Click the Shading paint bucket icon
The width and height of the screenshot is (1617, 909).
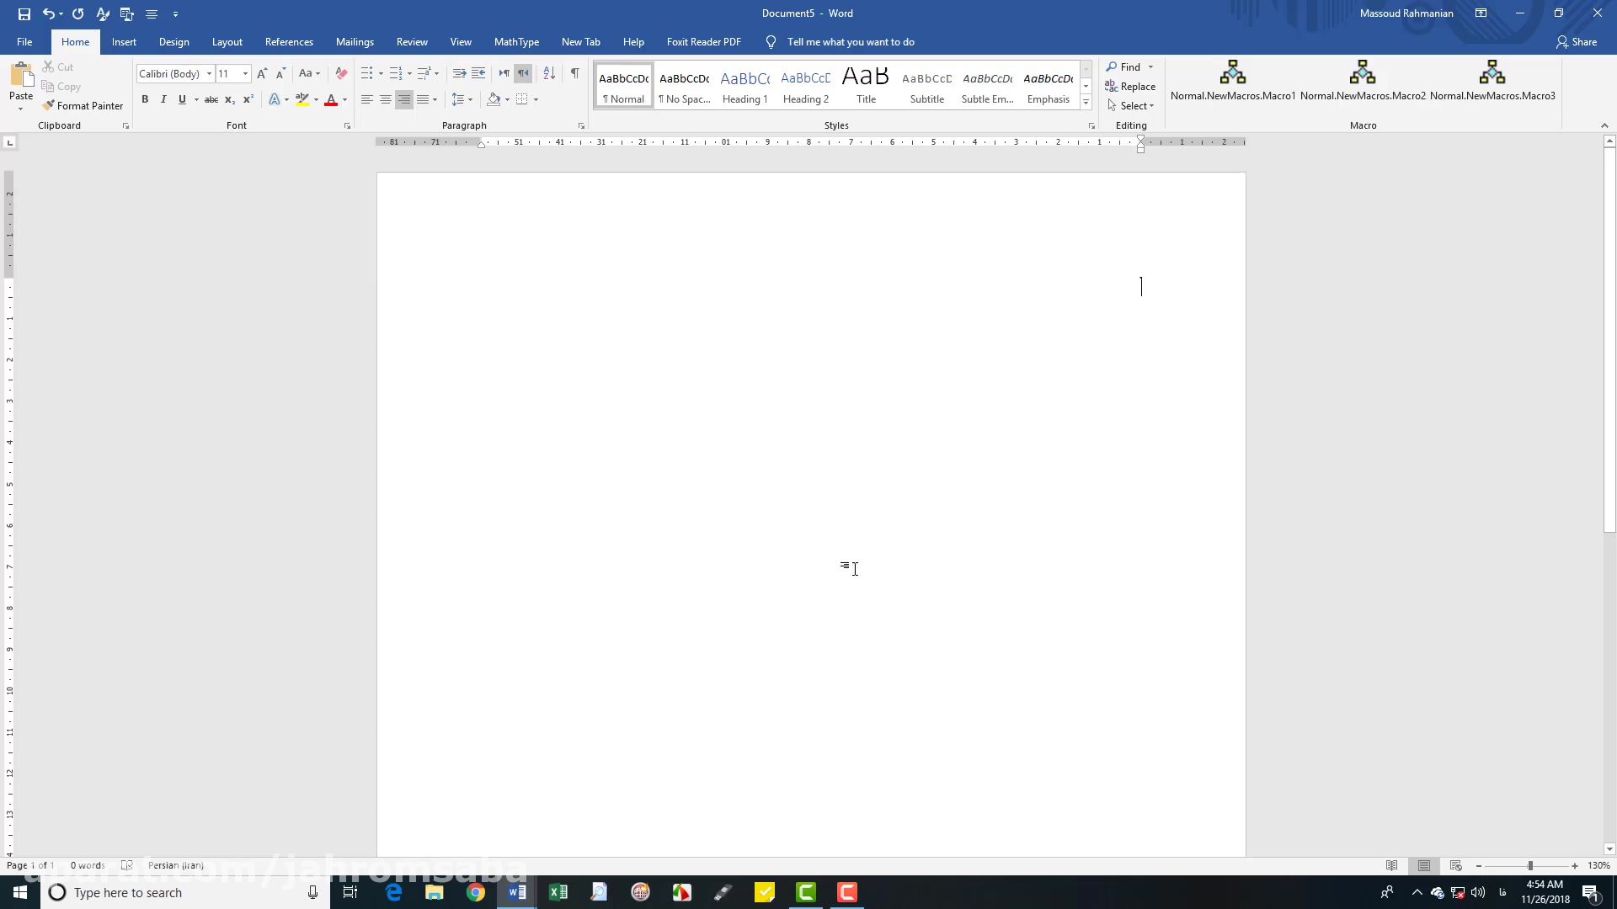coord(494,99)
